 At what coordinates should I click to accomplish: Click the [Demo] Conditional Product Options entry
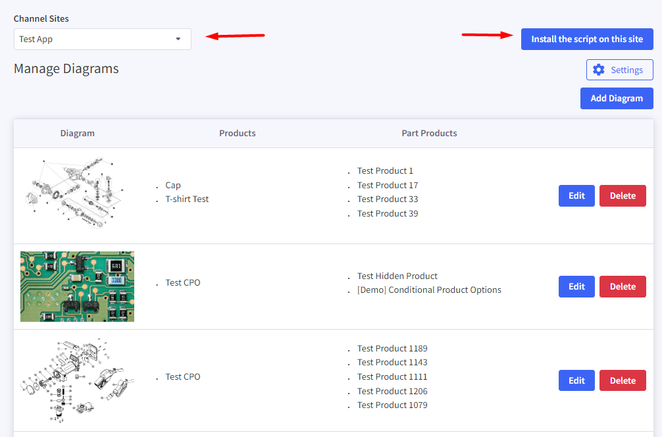(x=429, y=290)
